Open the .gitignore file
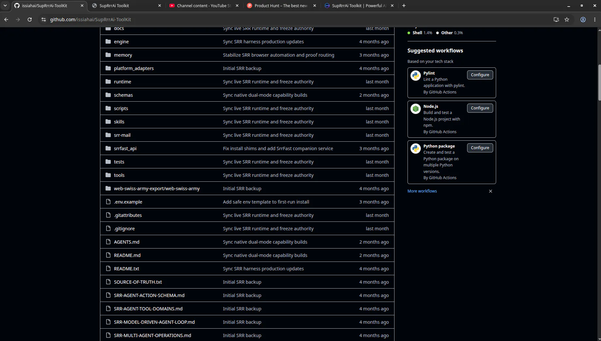 click(124, 229)
